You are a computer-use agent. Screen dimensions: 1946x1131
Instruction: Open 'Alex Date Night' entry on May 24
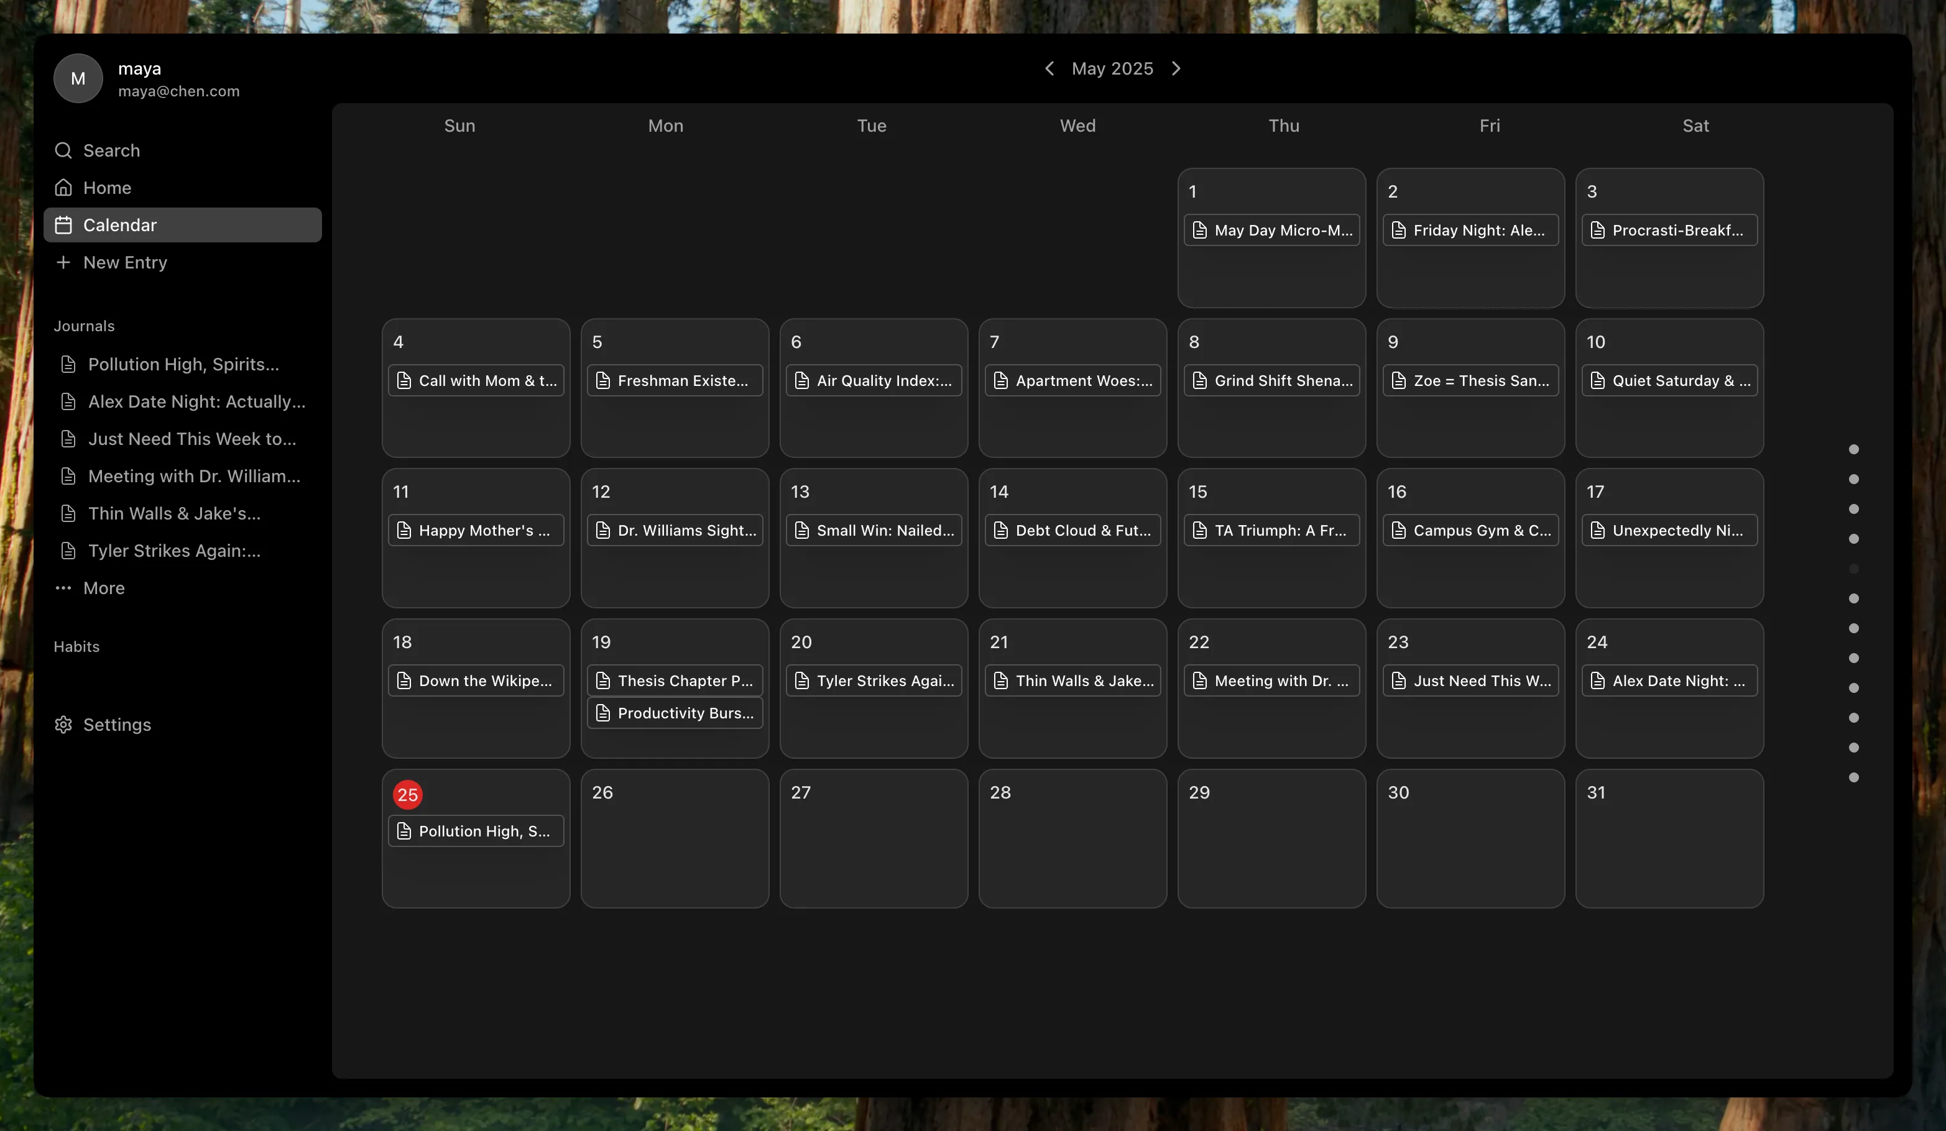click(1669, 681)
